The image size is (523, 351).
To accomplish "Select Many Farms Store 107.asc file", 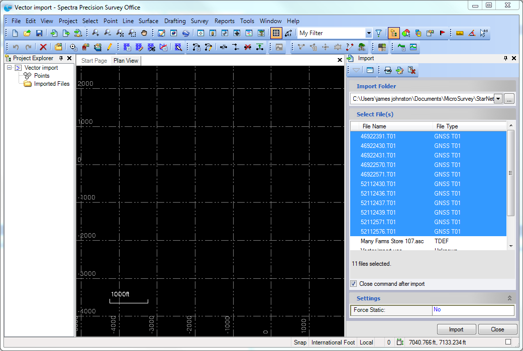I will 392,241.
